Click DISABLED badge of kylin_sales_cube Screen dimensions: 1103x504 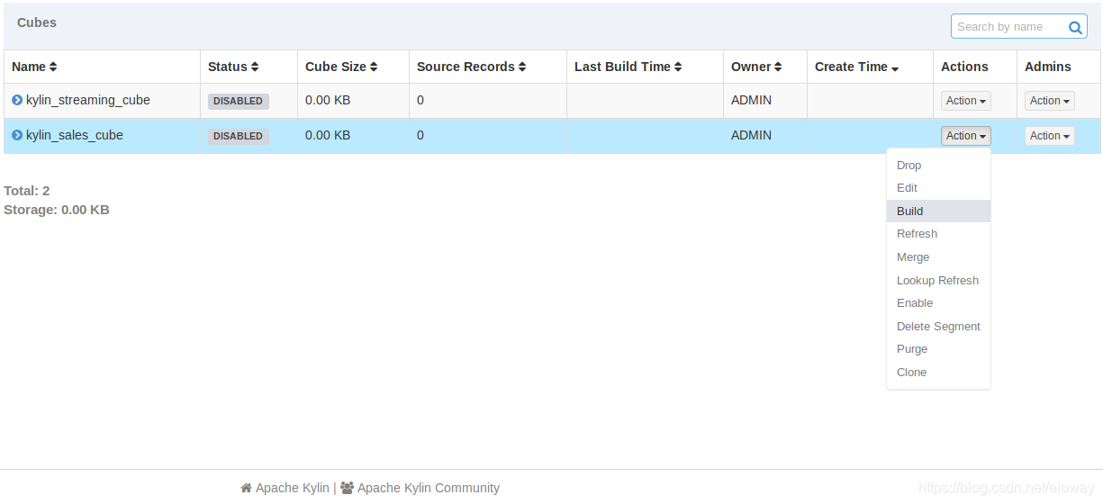click(x=239, y=136)
